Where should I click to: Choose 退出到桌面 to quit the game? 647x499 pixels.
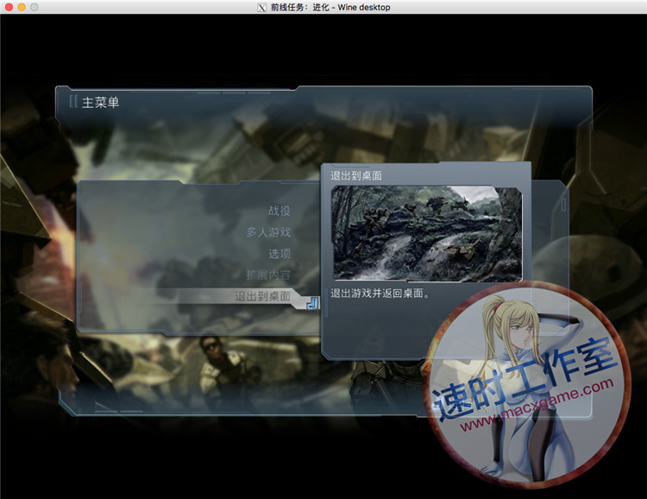[x=263, y=296]
